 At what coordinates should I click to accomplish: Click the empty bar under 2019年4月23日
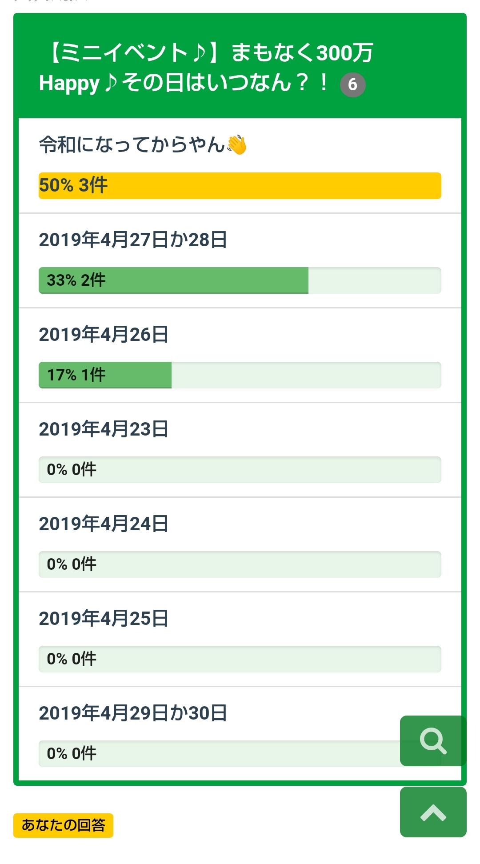(x=240, y=470)
